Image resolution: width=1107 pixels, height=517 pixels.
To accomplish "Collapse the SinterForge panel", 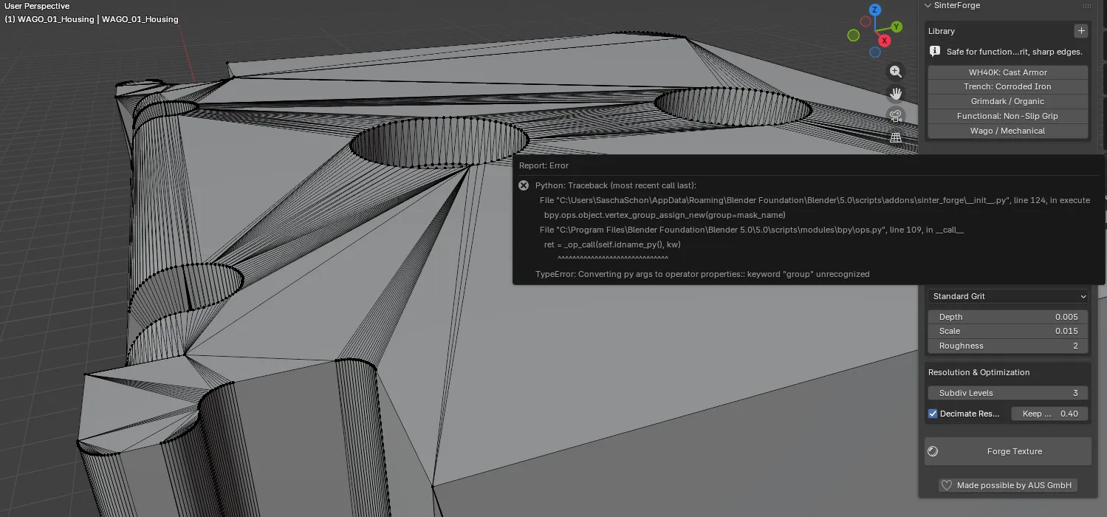I will (x=928, y=6).
